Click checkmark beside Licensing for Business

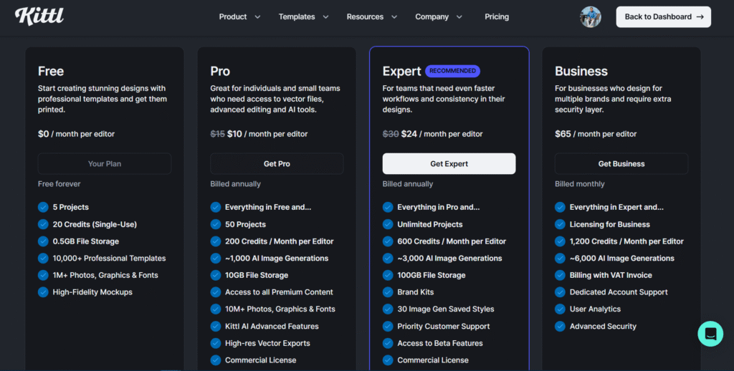[x=560, y=224]
